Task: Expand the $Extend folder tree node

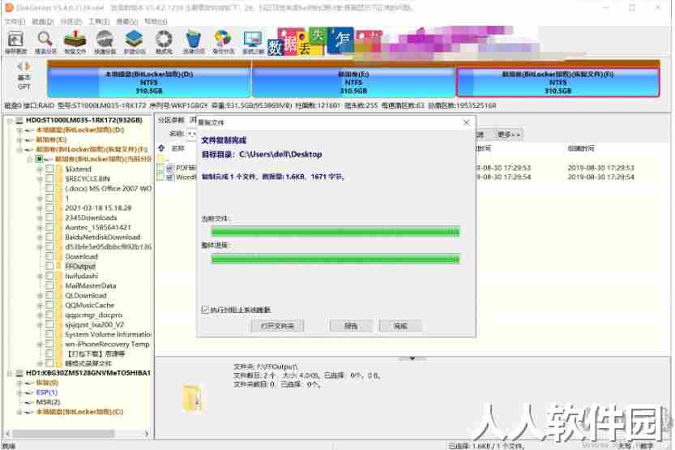Action: coord(40,169)
